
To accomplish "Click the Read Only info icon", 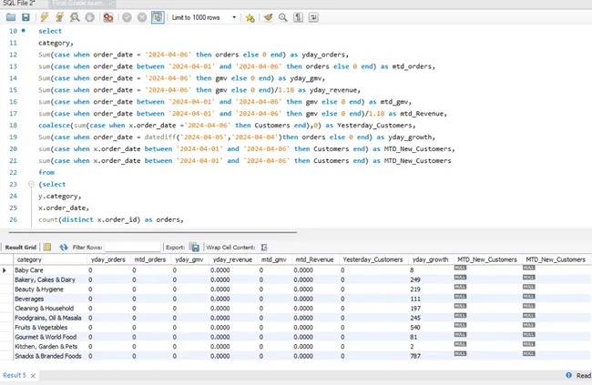I will pos(568,375).
